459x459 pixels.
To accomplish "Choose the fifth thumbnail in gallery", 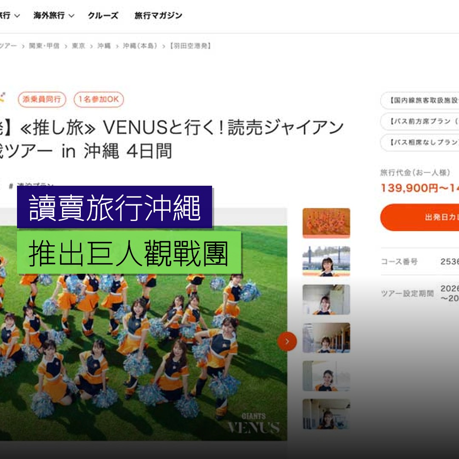I will [x=326, y=376].
